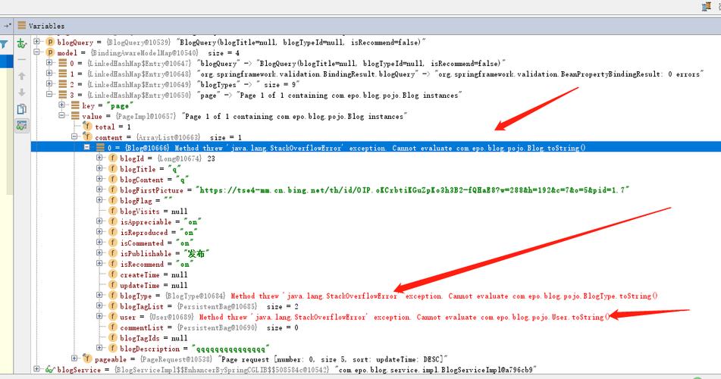
Task: Click the field icon beside commentList
Action: [113, 327]
